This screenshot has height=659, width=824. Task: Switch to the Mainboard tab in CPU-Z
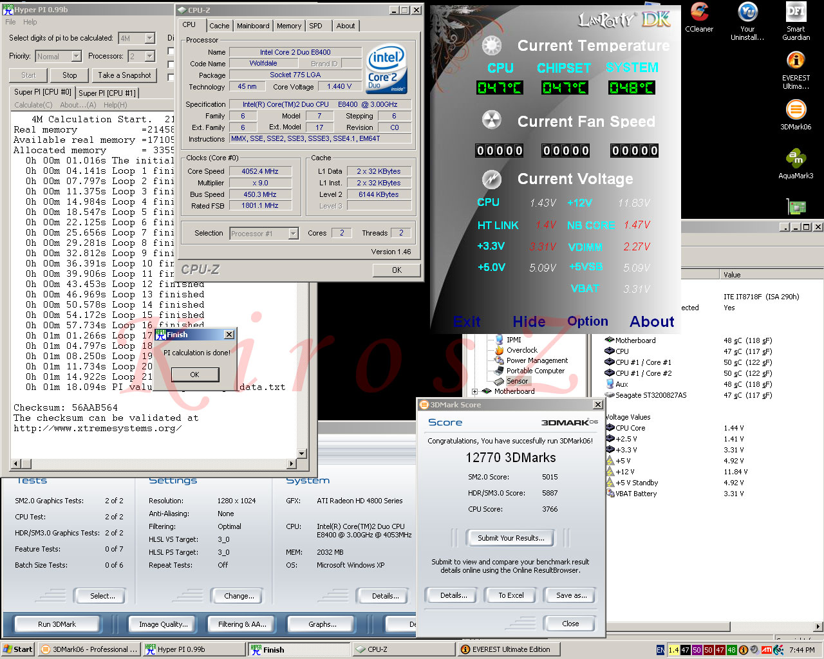tap(253, 26)
